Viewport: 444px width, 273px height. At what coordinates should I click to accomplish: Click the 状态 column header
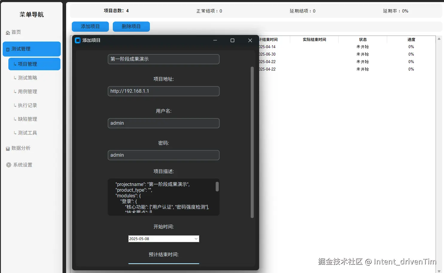pyautogui.click(x=363, y=39)
